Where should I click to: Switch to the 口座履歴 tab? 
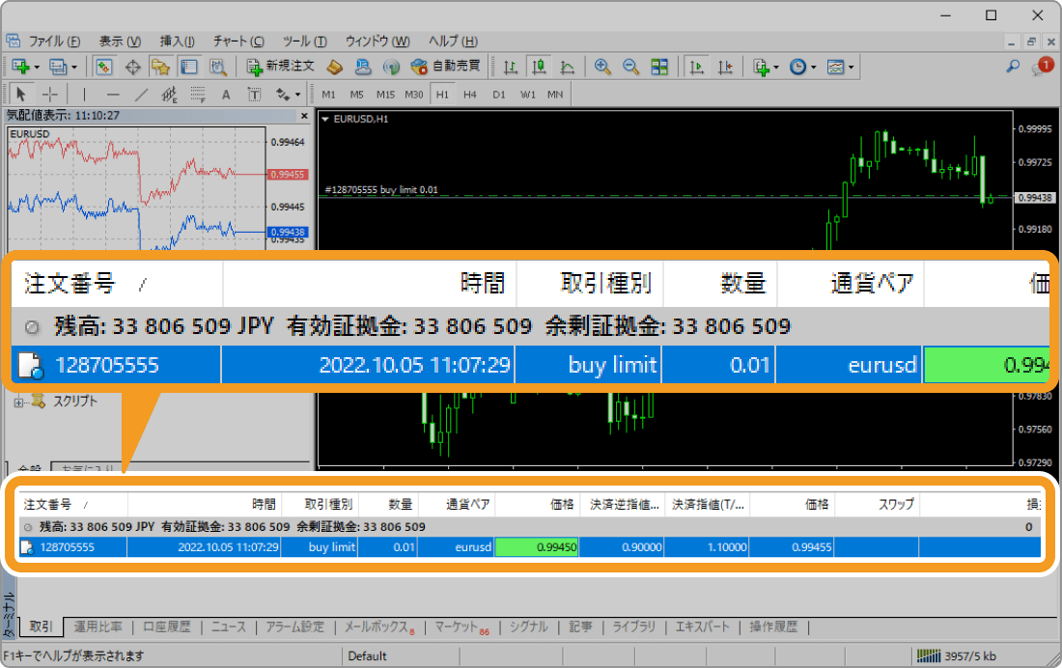click(x=167, y=626)
